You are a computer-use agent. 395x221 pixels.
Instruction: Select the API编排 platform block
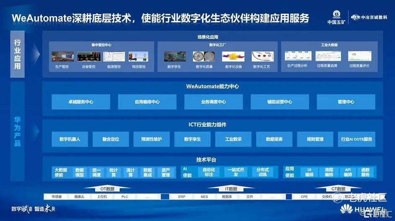348,172
